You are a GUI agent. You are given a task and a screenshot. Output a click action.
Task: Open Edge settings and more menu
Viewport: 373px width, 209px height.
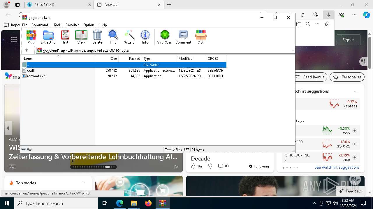(x=354, y=15)
